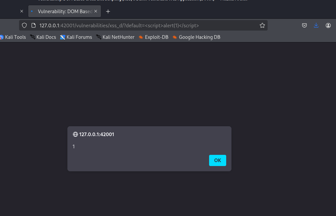This screenshot has height=216, width=336.
Task: Open the tracking protection shield icon
Action: (x=24, y=25)
